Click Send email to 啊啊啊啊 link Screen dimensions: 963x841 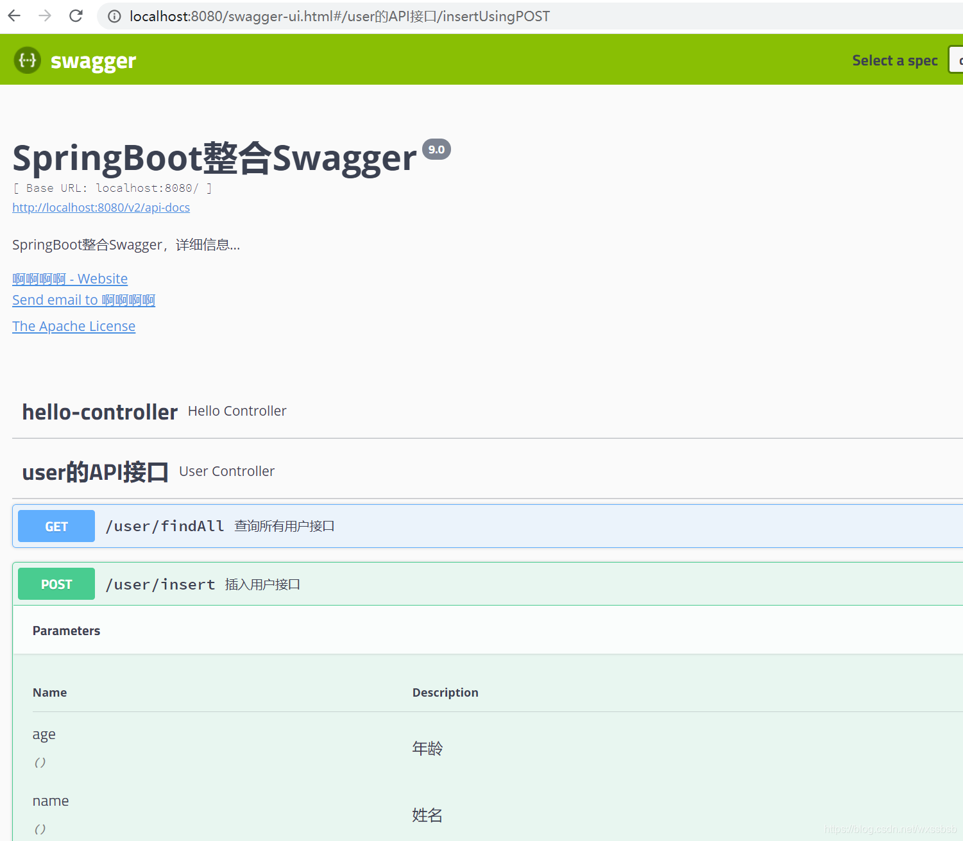pos(83,300)
